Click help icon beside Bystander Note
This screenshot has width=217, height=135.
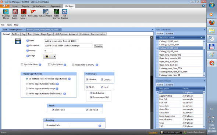tap(40, 65)
